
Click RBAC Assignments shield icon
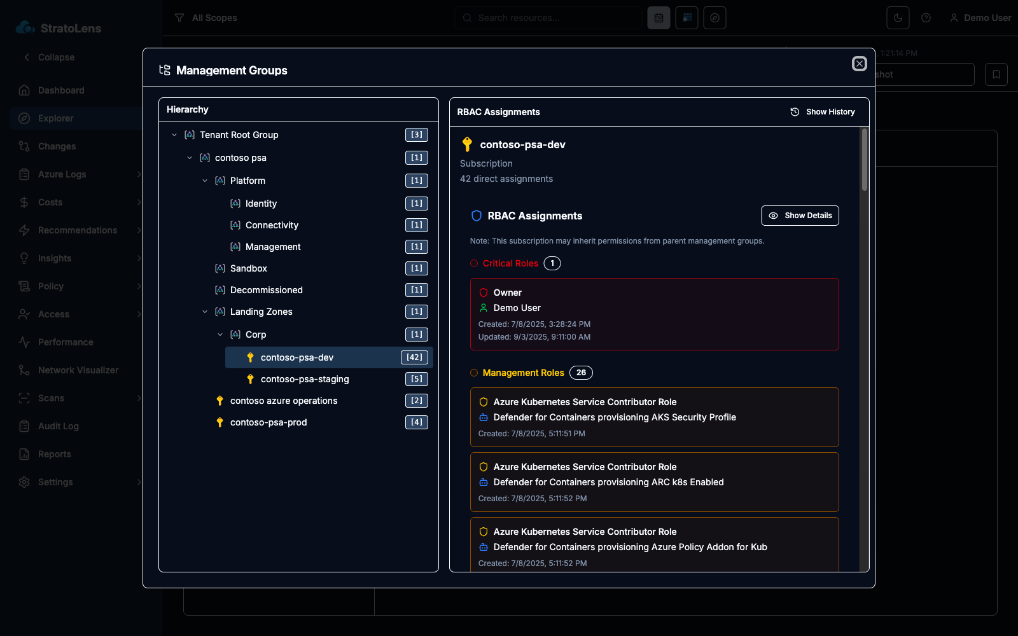point(476,216)
